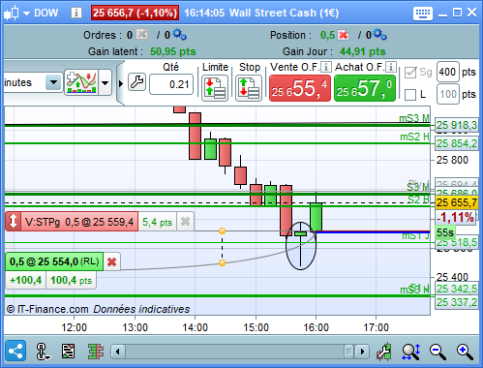The image size is (483, 368).
Task: Click the zoom auto-fit magnifier with arrows
Action: tap(411, 352)
